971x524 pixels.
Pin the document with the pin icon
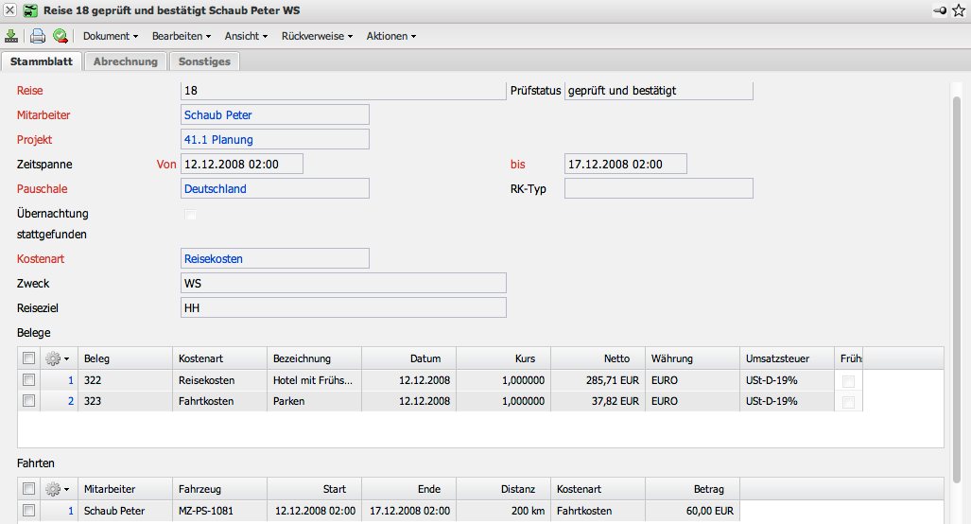pyautogui.click(x=940, y=9)
